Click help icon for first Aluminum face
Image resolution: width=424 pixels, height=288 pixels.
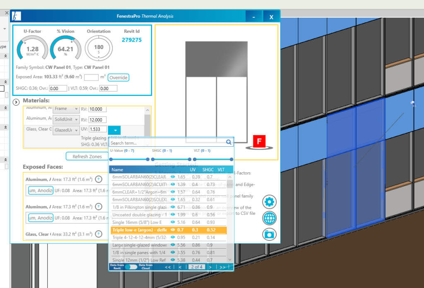pos(99,179)
